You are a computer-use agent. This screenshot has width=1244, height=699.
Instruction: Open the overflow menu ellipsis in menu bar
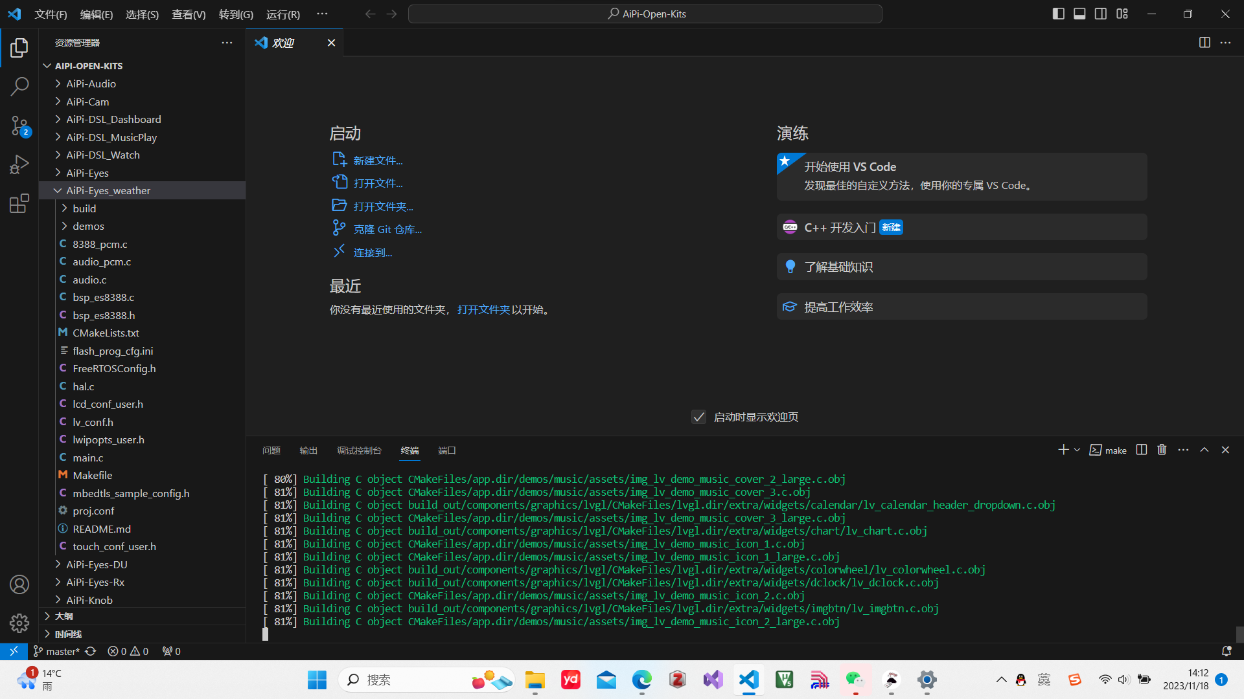pyautogui.click(x=322, y=14)
